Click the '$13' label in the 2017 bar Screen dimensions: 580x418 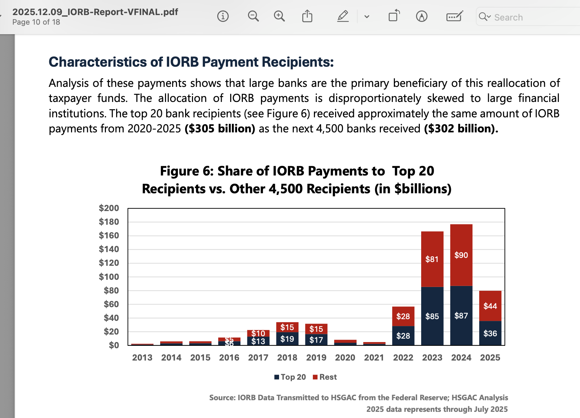pos(258,341)
